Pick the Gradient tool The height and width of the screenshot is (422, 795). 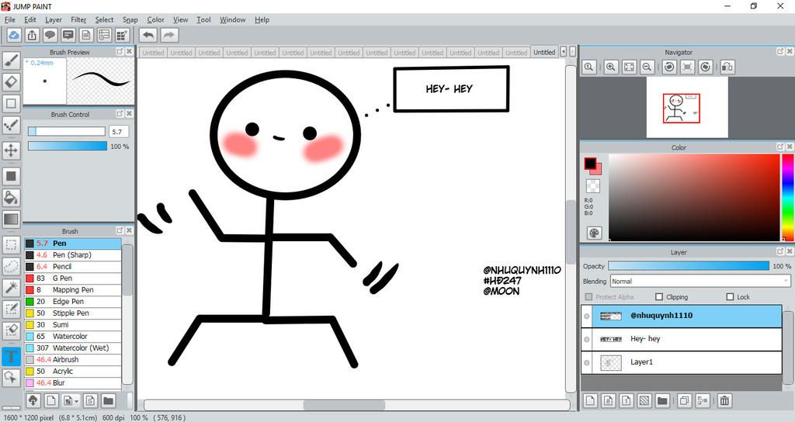12,220
